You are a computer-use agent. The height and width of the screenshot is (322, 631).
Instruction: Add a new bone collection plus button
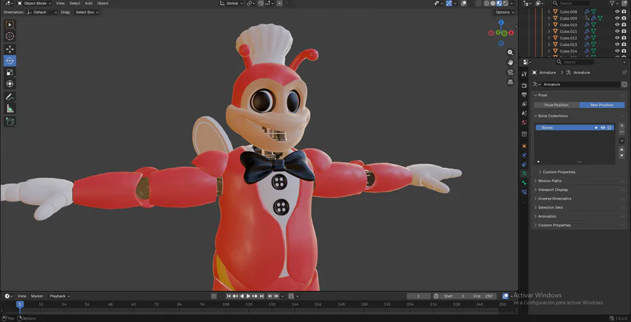coord(622,126)
